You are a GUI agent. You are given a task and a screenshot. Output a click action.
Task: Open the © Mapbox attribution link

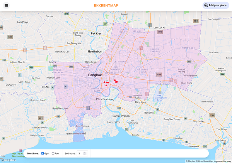click(x=191, y=161)
